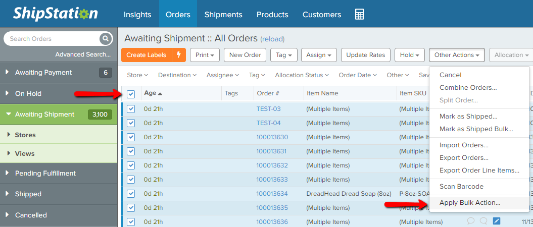The image size is (533, 227).
Task: Open the Allocation dropdown
Action: (511, 55)
